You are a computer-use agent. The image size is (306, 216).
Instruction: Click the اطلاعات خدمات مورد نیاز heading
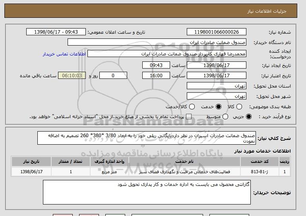(x=262, y=151)
